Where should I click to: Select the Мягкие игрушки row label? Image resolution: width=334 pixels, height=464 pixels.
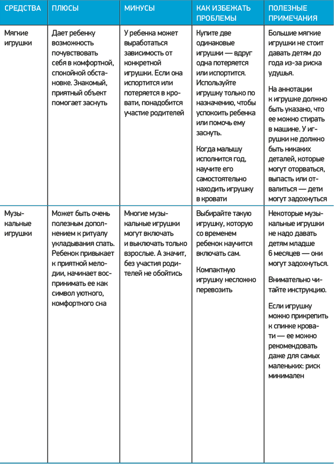pos(18,38)
